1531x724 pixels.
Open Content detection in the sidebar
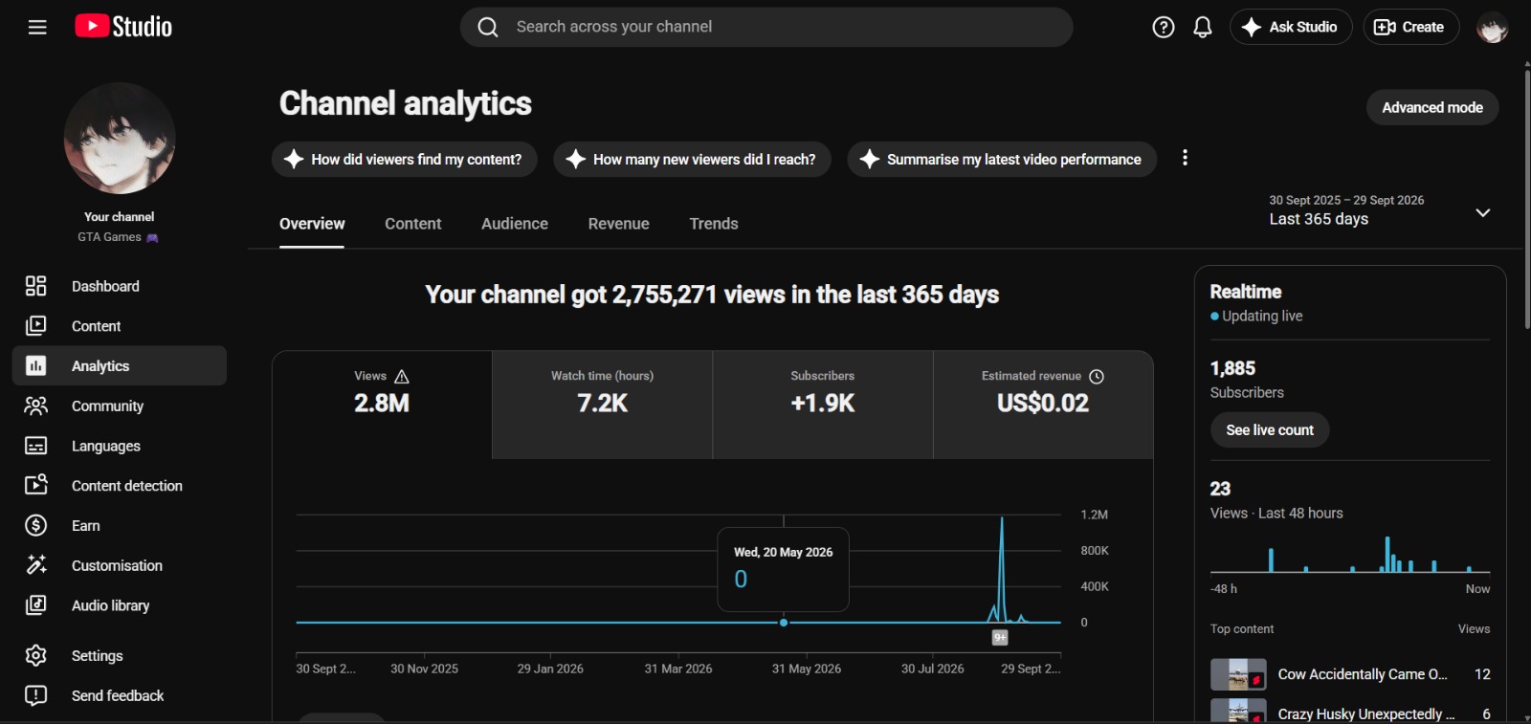coord(120,486)
